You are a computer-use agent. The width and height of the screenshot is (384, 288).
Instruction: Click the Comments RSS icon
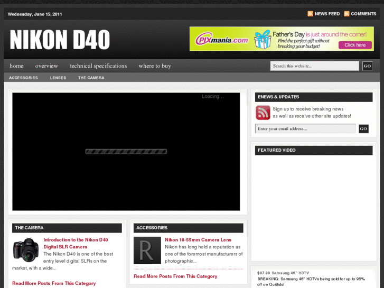pyautogui.click(x=346, y=14)
